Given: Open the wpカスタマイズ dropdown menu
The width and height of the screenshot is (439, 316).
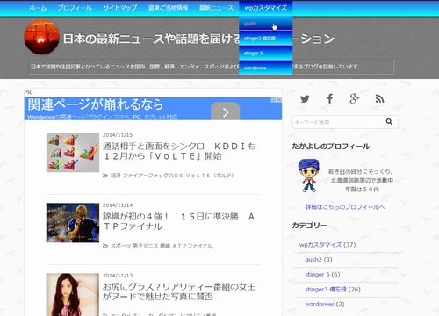Looking at the screenshot, I should click(265, 8).
